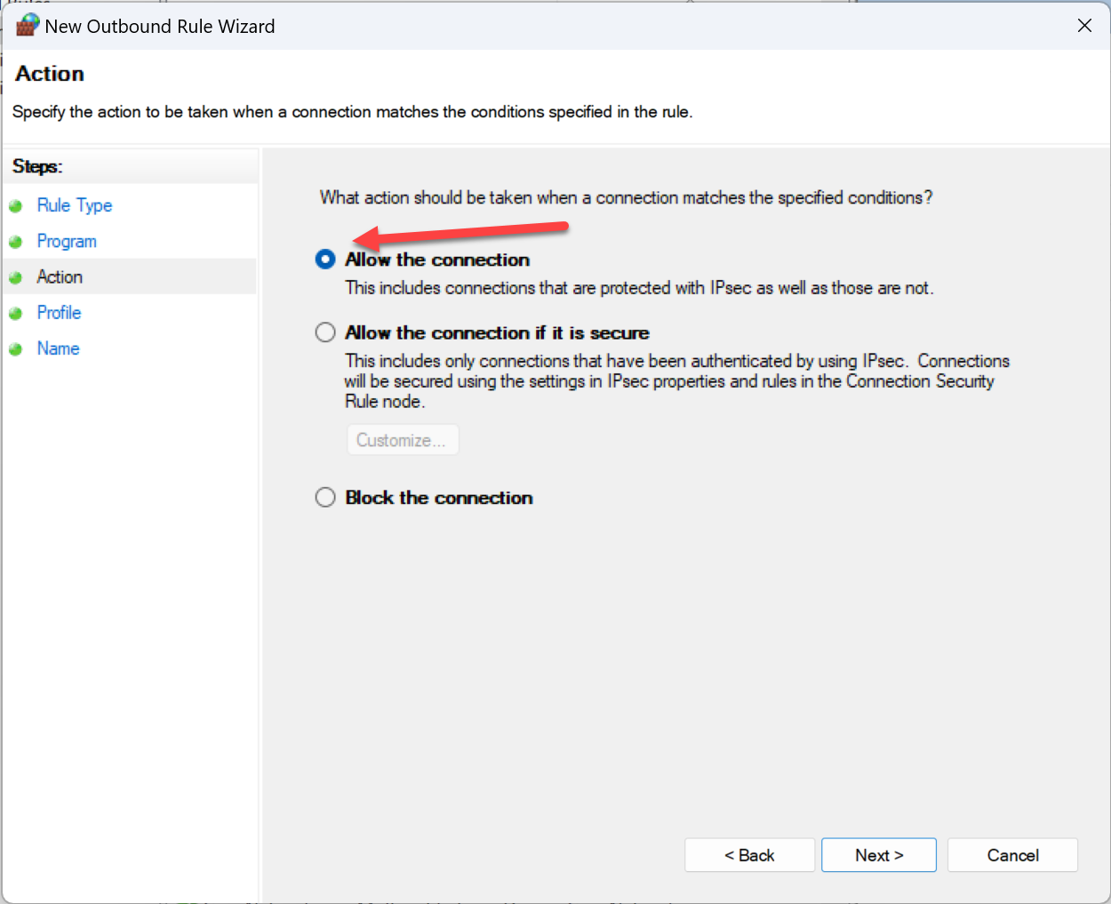The height and width of the screenshot is (904, 1111).
Task: Select the Allow the connection radio button
Action: pos(325,260)
